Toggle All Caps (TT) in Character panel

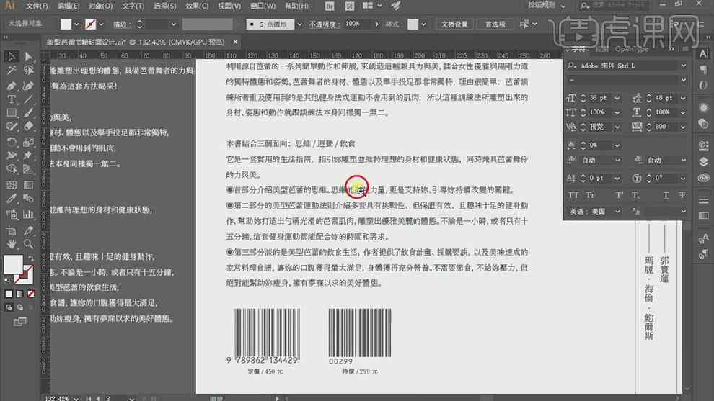pos(573,195)
